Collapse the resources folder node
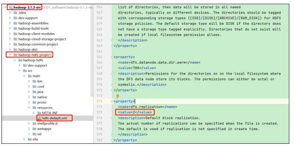Screen dimensions: 294x146 [x=29, y=108]
